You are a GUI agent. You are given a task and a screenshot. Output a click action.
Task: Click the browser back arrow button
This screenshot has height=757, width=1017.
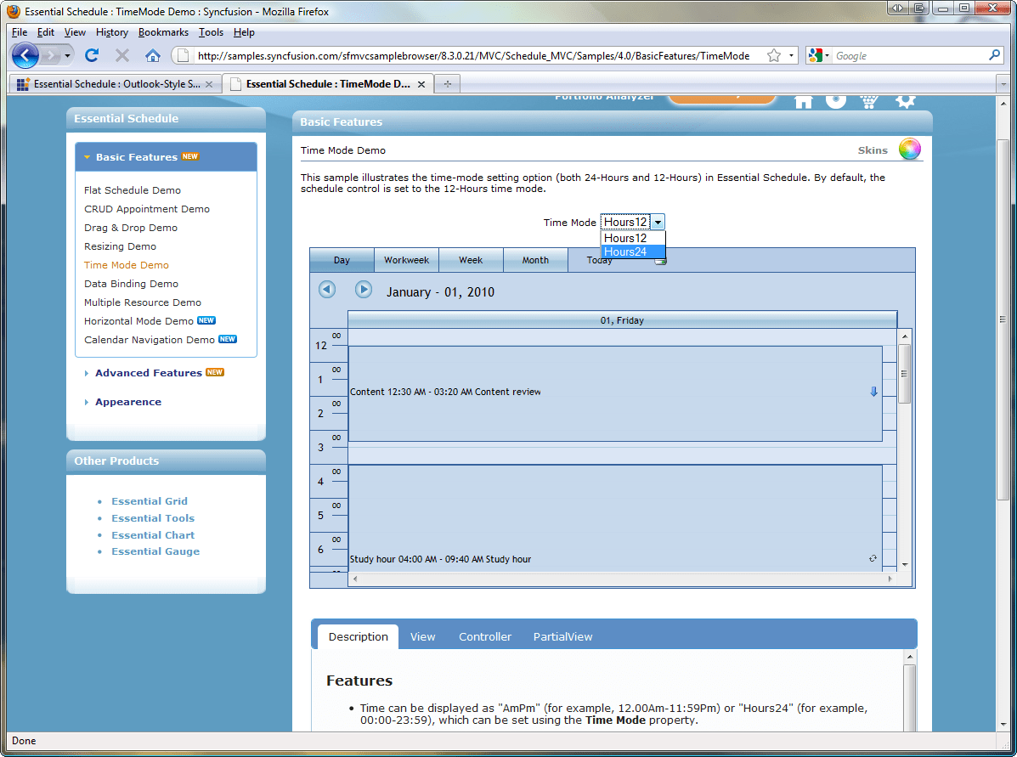click(26, 55)
